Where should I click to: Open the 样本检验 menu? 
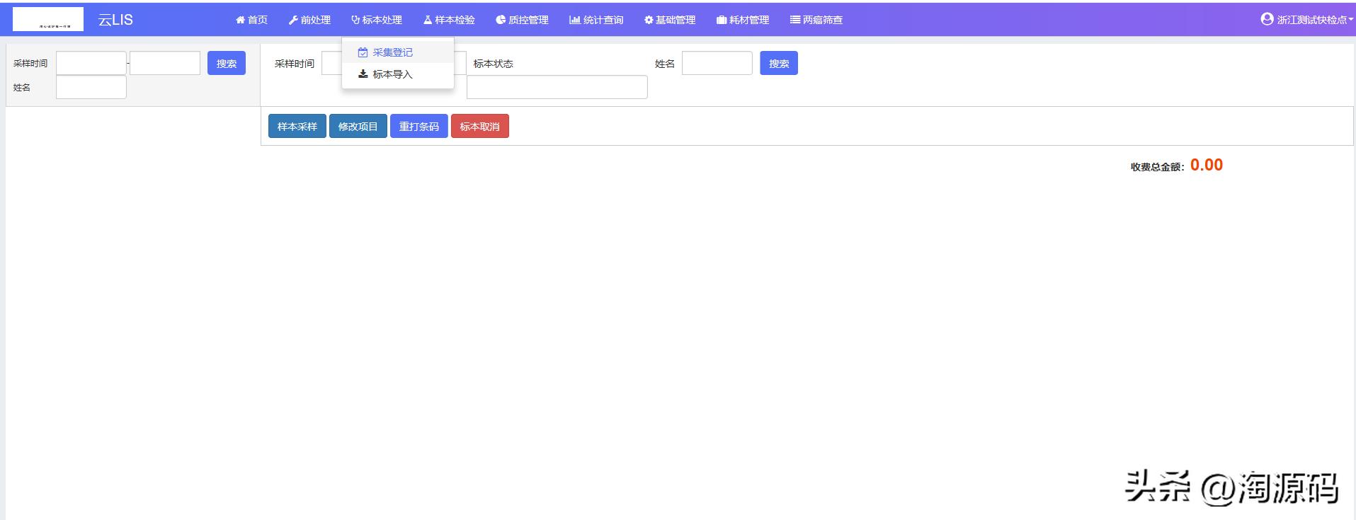coord(450,20)
